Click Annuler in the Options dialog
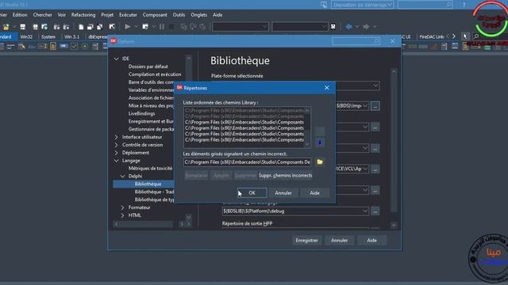Screen dimensions: 508x285 [339, 241]
